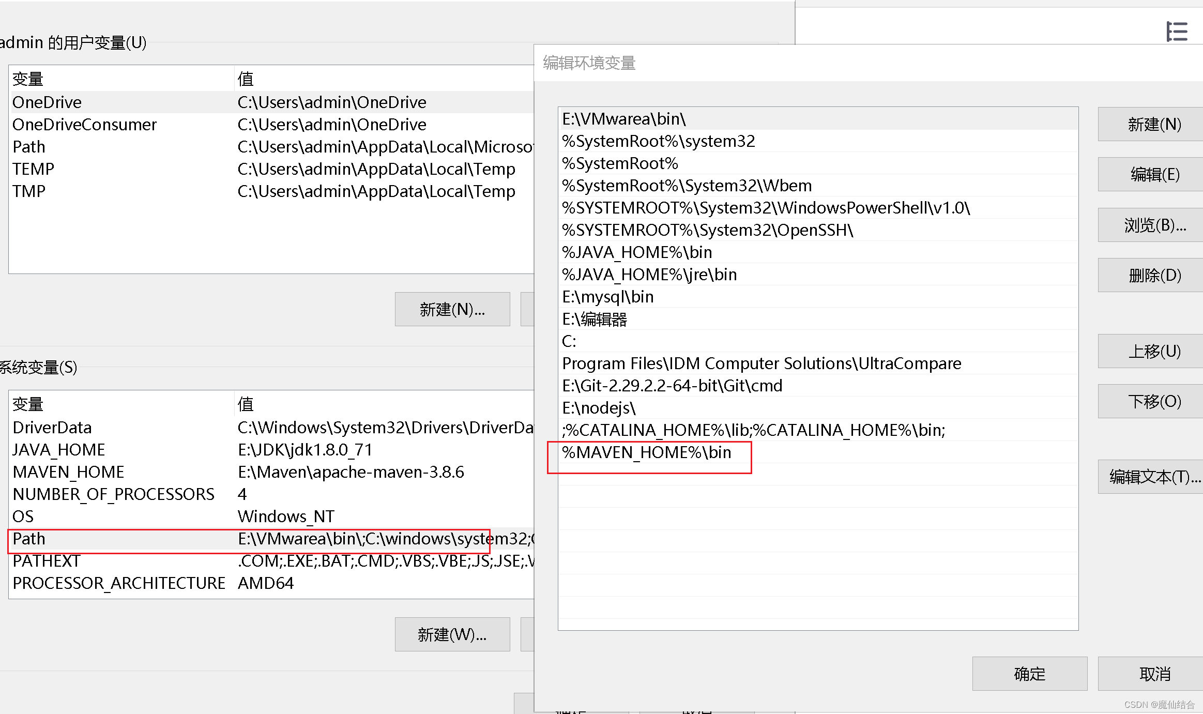Image resolution: width=1203 pixels, height=714 pixels.
Task: Confirm with the 确定 button
Action: tap(1030, 674)
